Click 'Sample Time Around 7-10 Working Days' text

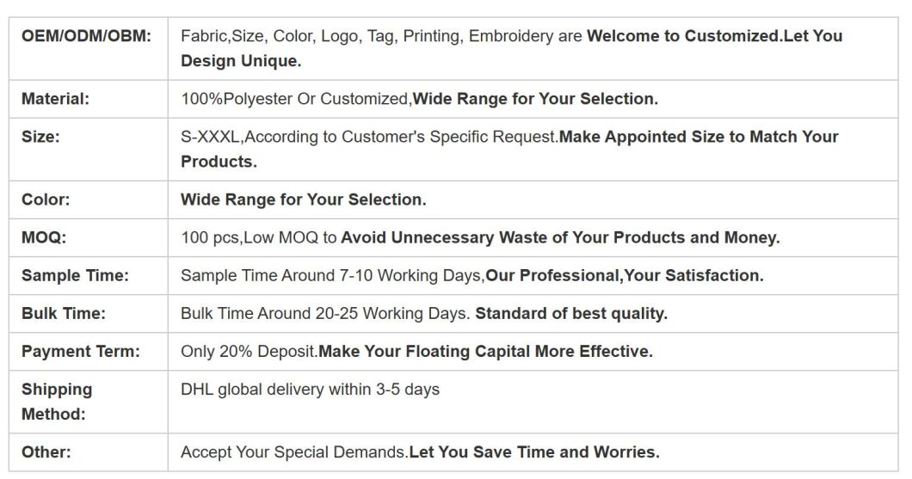tap(331, 275)
